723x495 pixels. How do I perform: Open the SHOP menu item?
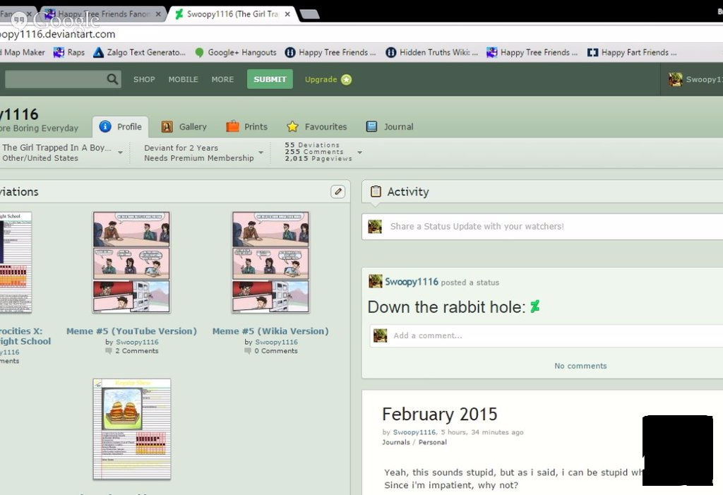point(144,79)
